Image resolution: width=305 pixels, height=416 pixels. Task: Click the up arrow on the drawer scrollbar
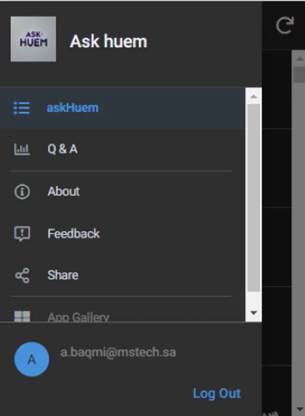click(x=254, y=96)
